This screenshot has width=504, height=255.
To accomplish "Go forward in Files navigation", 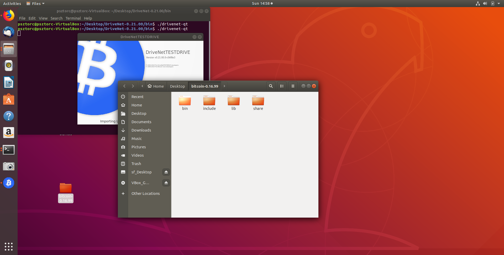I will (x=133, y=86).
